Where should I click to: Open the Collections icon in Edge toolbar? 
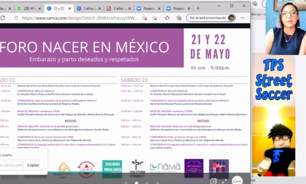click(x=179, y=18)
